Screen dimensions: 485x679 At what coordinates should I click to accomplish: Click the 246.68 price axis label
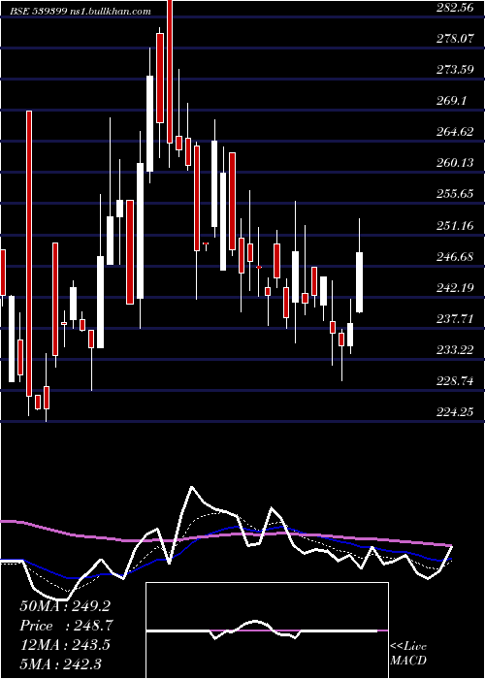pos(455,257)
